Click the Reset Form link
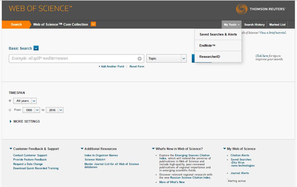Viewport: 297px width, 187px height. 137,66
